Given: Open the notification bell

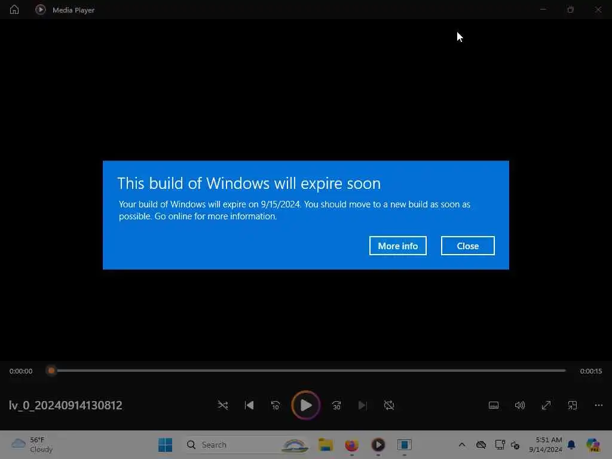Looking at the screenshot, I should click(571, 445).
